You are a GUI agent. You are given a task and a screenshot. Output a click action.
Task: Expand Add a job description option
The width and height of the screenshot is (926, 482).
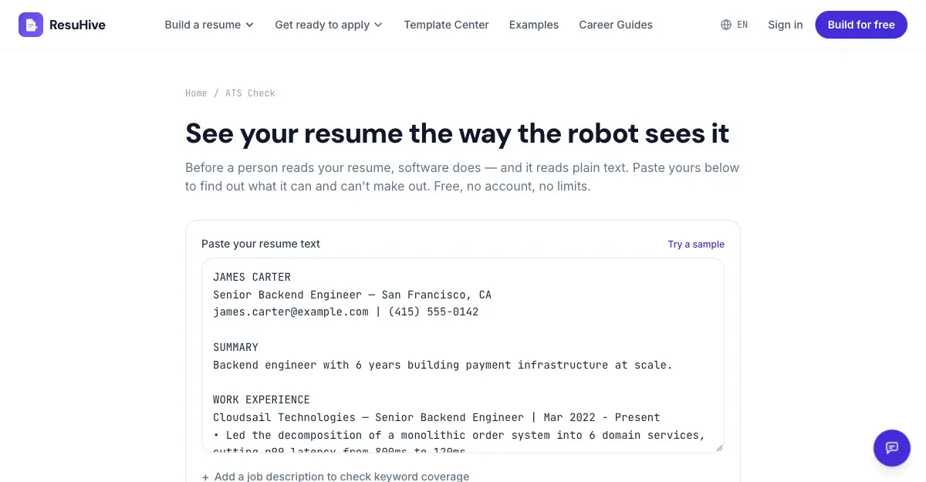pos(335,477)
